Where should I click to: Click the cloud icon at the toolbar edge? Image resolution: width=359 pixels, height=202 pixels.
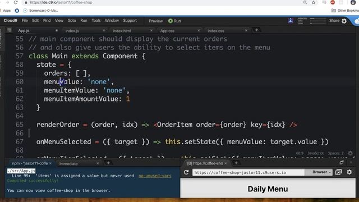click(357, 21)
